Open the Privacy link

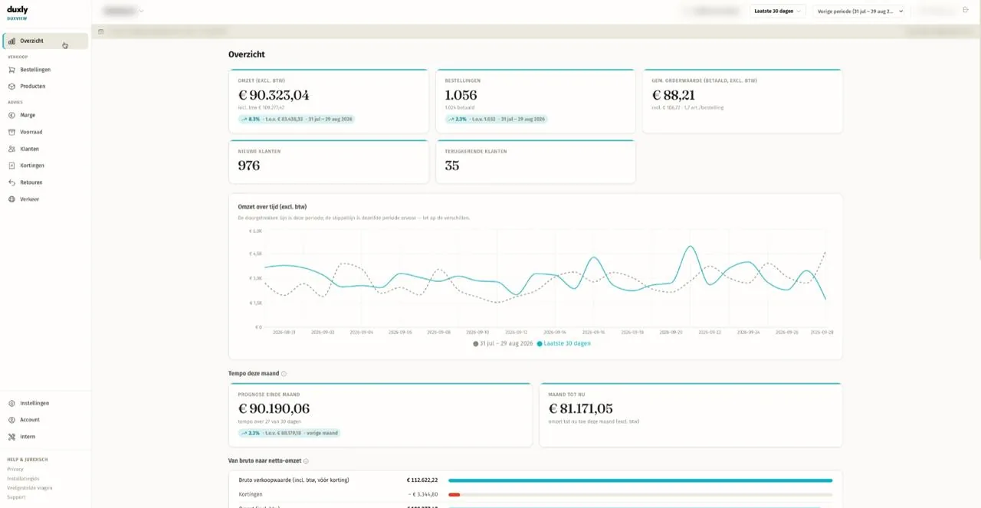15,469
